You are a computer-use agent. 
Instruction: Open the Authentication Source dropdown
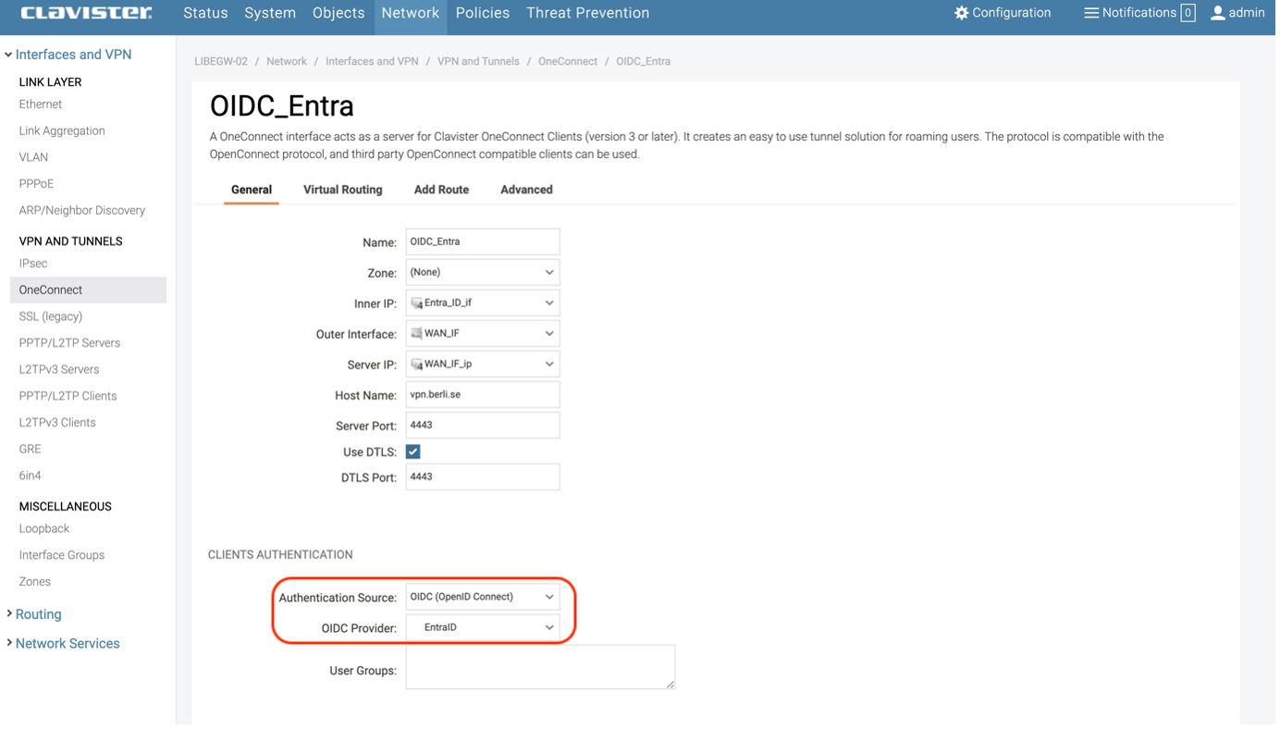click(x=483, y=597)
